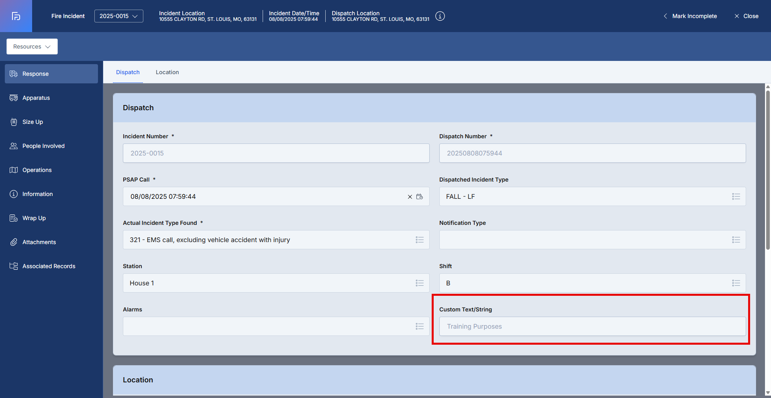The height and width of the screenshot is (398, 771).
Task: Open Notification Type list icon
Action: [x=736, y=240]
